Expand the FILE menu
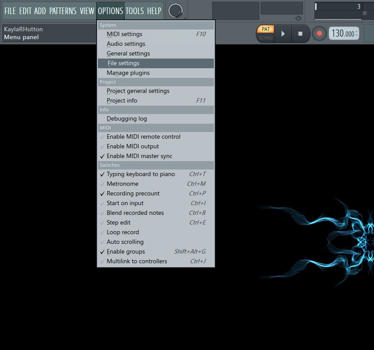The image size is (374, 350). click(x=10, y=11)
